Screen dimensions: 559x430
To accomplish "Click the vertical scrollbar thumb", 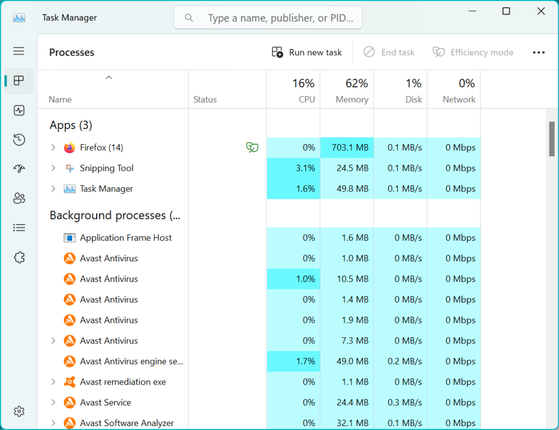I will coord(552,138).
